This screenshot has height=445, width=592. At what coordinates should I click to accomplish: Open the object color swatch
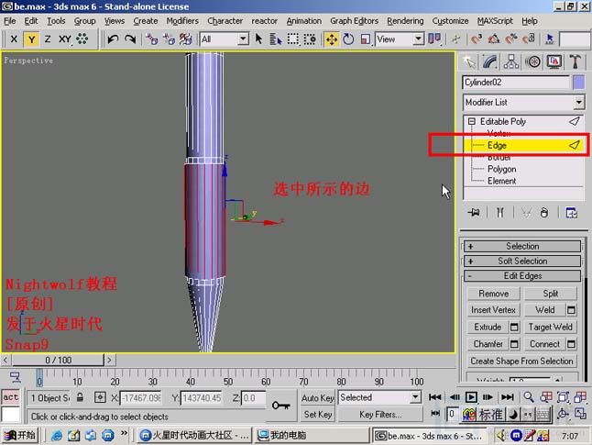click(579, 82)
